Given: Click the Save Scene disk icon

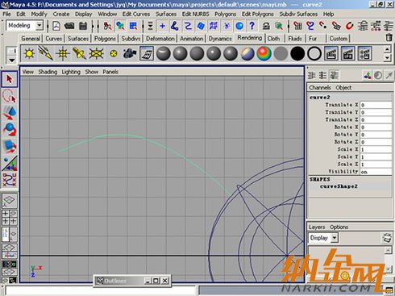Looking at the screenshot, I should tap(83, 26).
